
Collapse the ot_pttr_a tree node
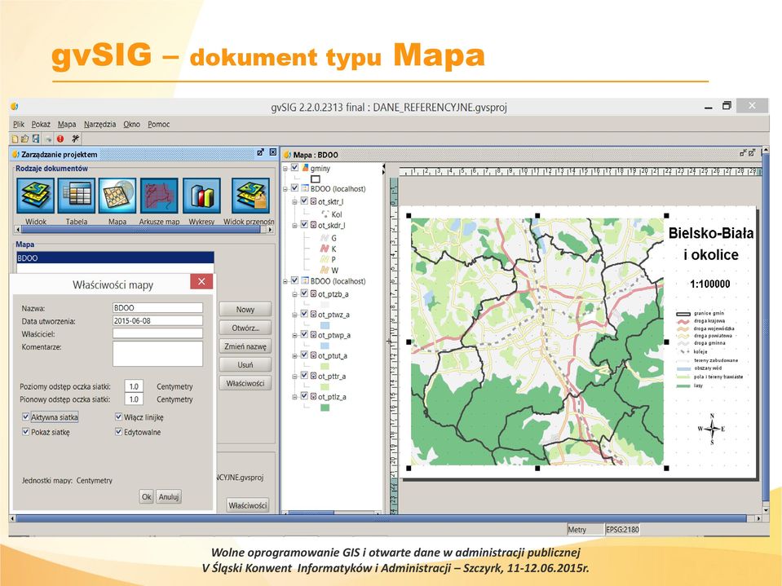(x=294, y=377)
